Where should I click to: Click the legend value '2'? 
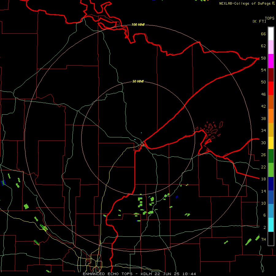pyautogui.click(x=265, y=228)
